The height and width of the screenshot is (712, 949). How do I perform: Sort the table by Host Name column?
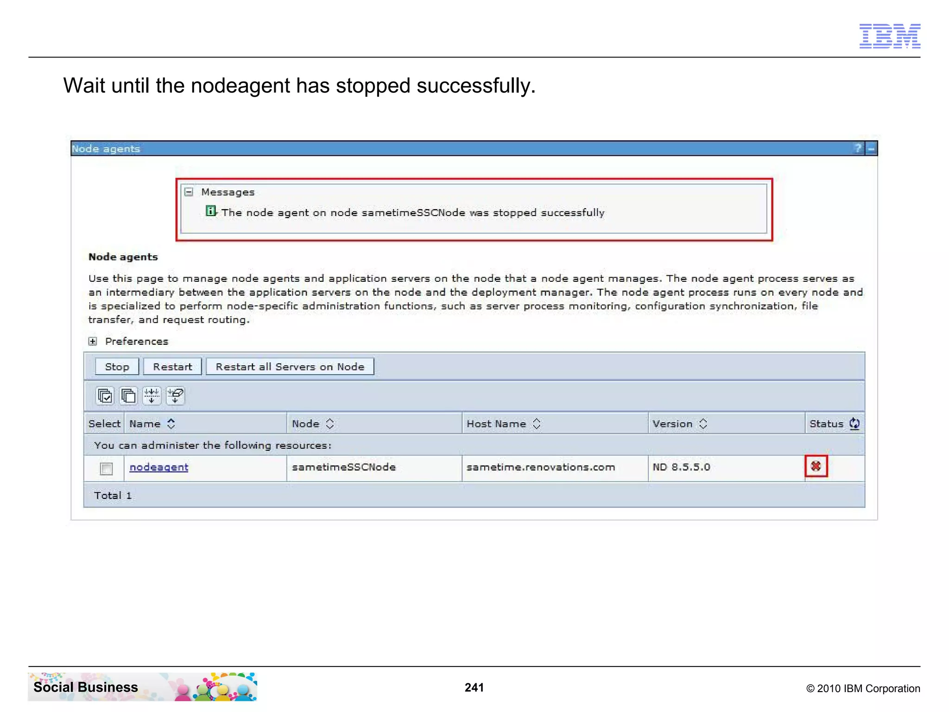point(537,424)
